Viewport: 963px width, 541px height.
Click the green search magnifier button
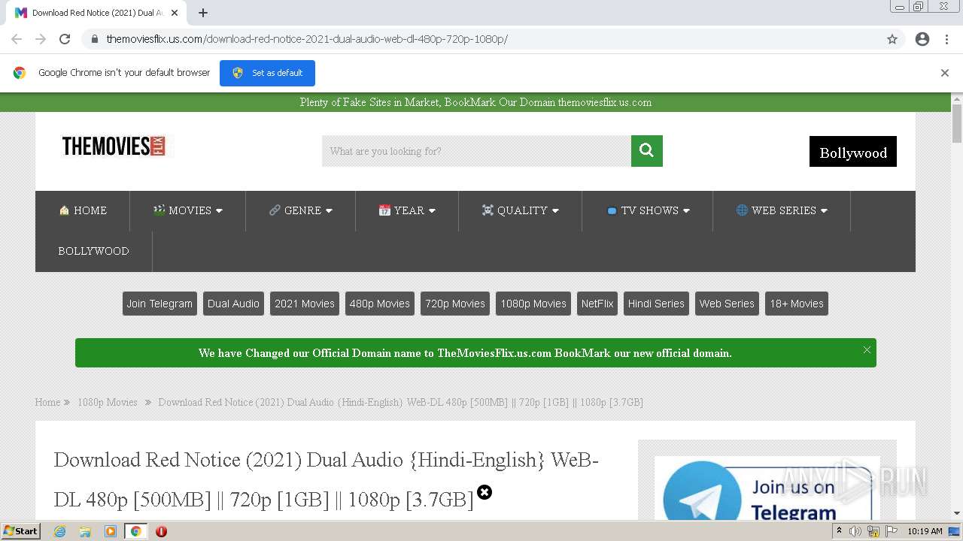647,151
